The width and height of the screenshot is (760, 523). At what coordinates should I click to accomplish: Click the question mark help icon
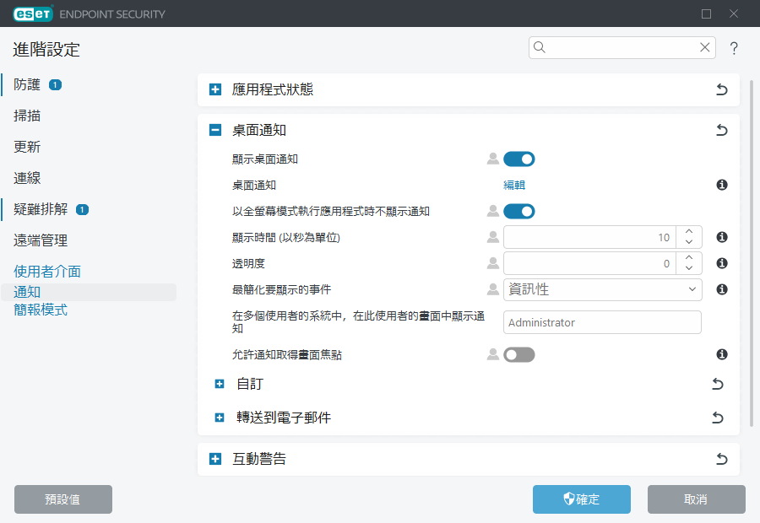pos(734,48)
